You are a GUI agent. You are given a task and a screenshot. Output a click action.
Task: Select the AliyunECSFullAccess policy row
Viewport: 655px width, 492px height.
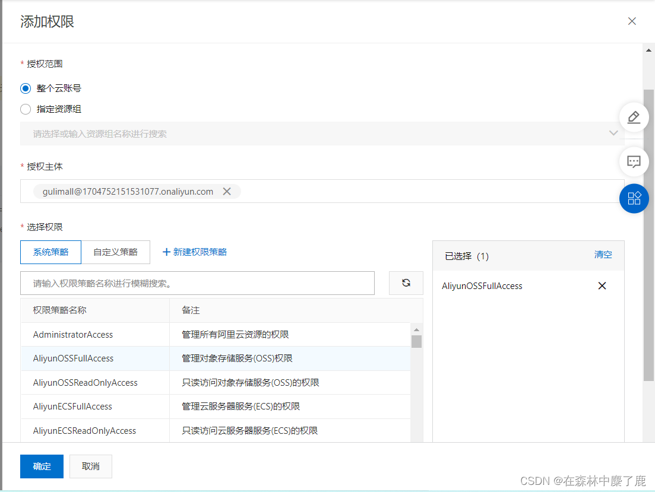(x=216, y=407)
